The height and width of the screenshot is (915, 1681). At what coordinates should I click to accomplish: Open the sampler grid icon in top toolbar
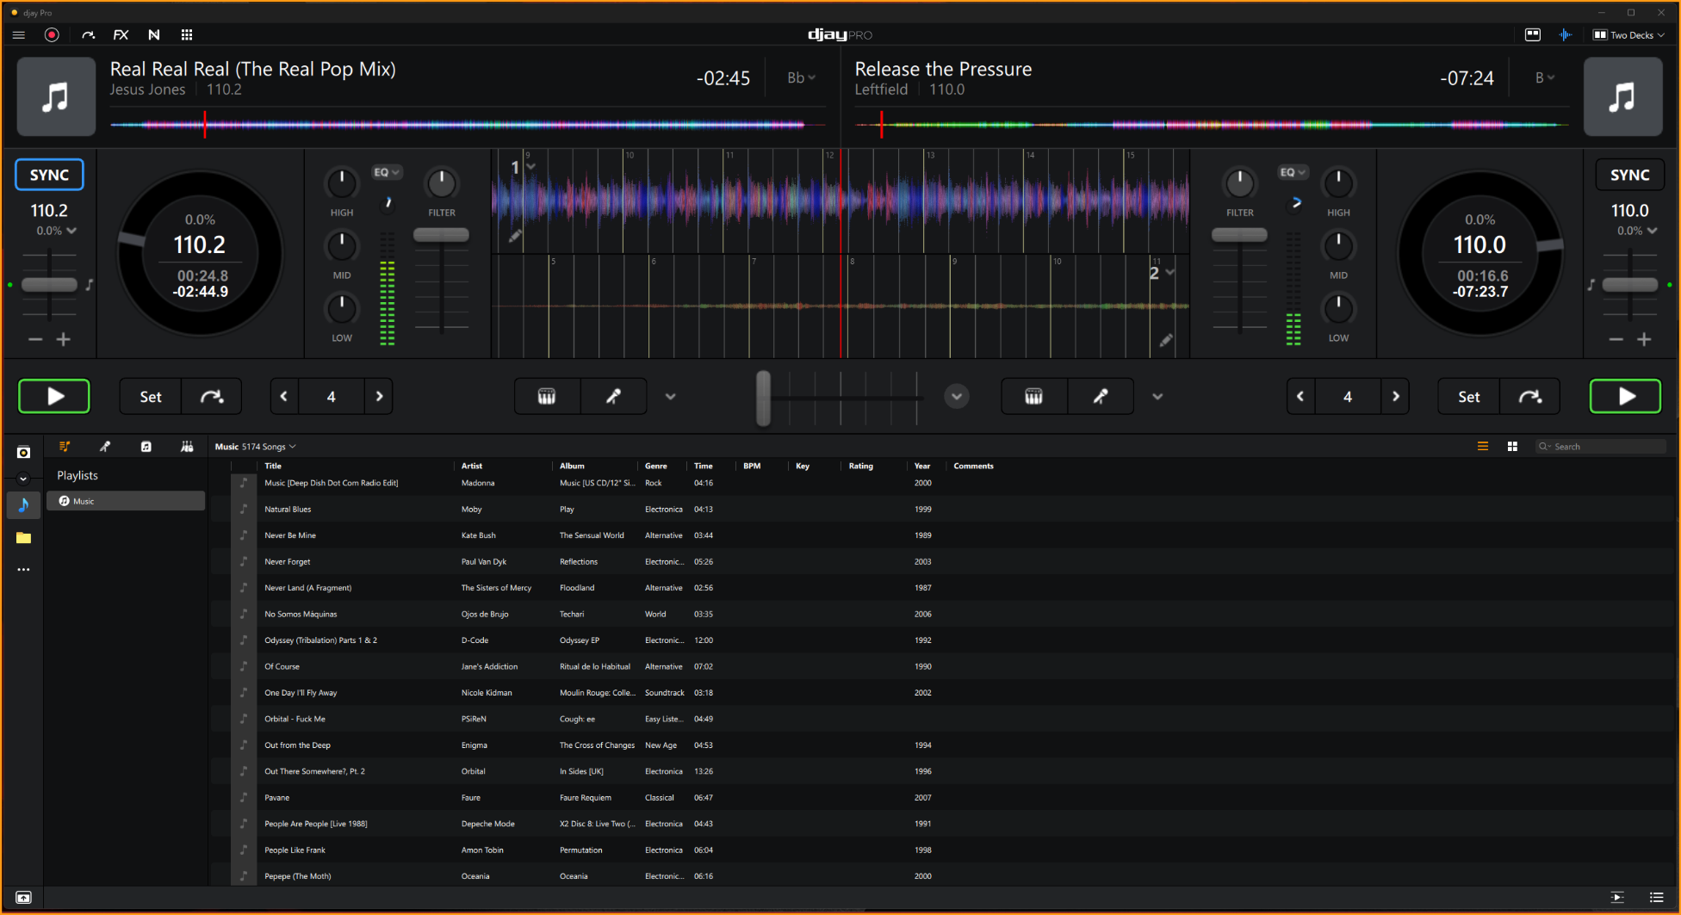[x=187, y=35]
